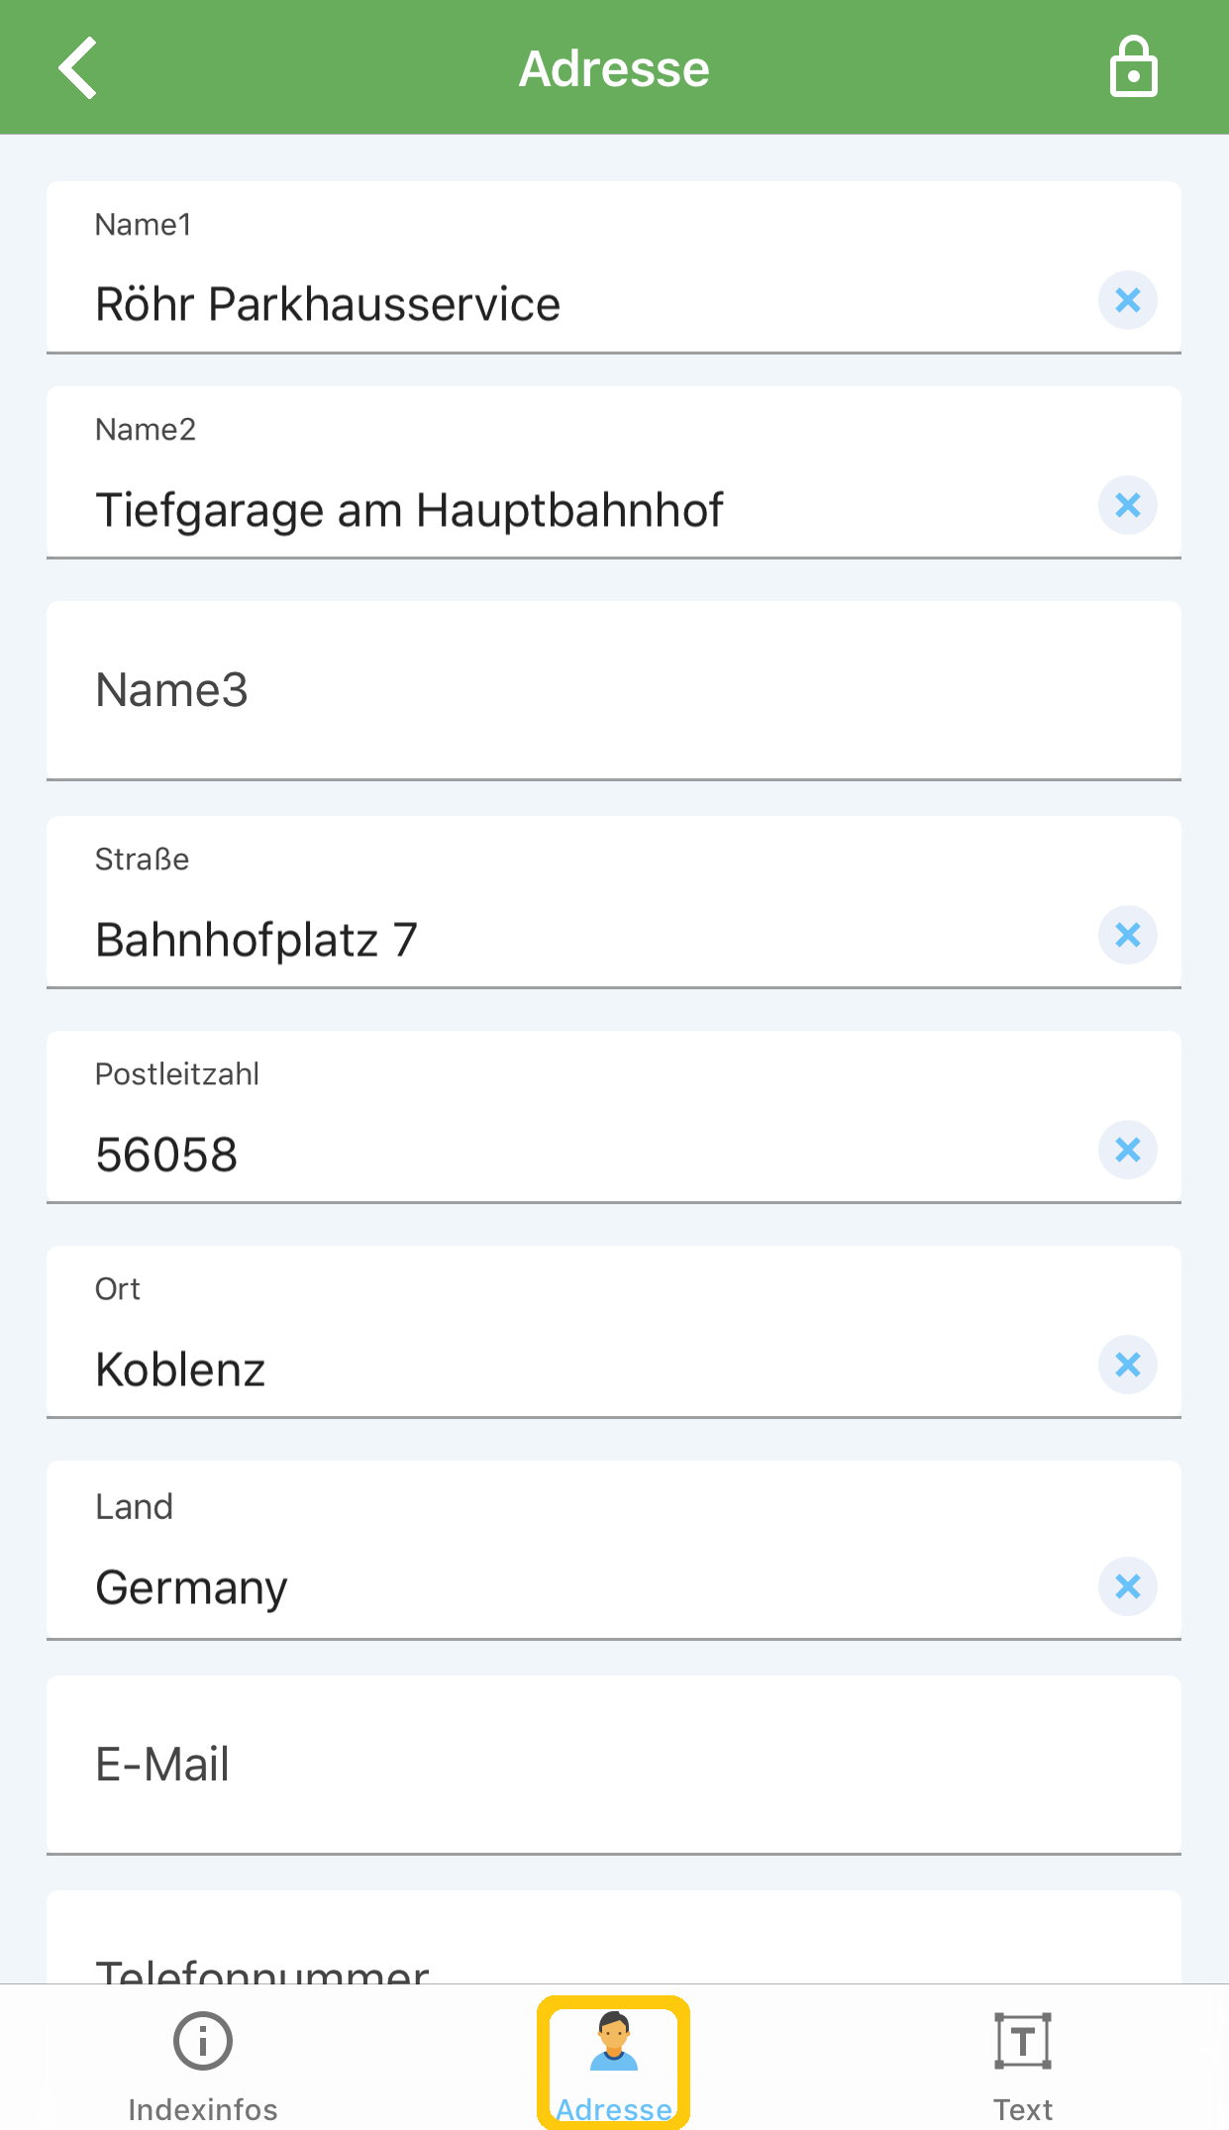Tap the back arrow in header

(x=77, y=68)
